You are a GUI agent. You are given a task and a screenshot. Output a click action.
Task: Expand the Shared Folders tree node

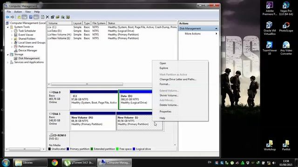pos(12,39)
